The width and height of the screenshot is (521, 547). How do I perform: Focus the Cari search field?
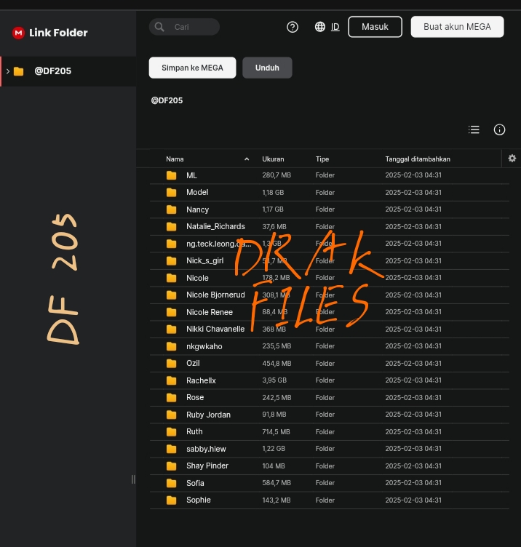point(184,27)
